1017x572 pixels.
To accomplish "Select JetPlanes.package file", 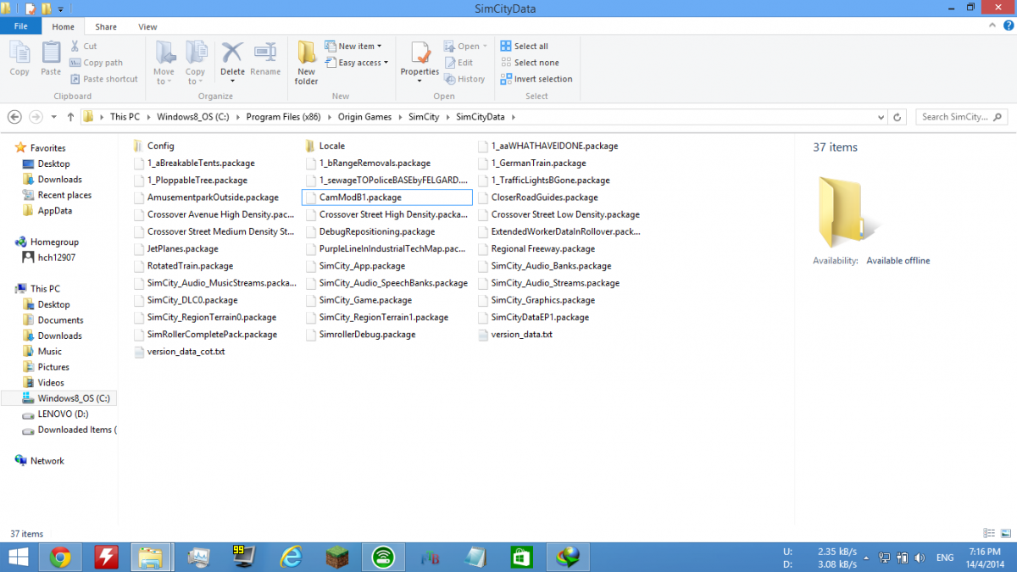I will 176,249.
